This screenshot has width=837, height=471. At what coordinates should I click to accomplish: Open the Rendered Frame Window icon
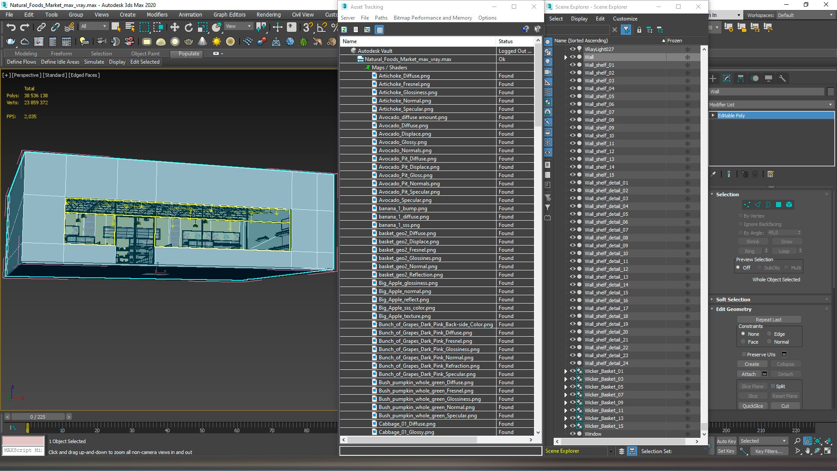tap(39, 41)
